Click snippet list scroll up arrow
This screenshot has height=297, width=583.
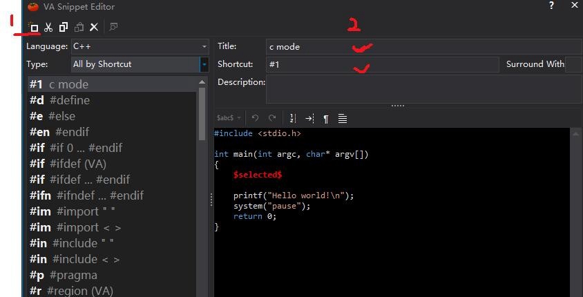pyautogui.click(x=202, y=82)
